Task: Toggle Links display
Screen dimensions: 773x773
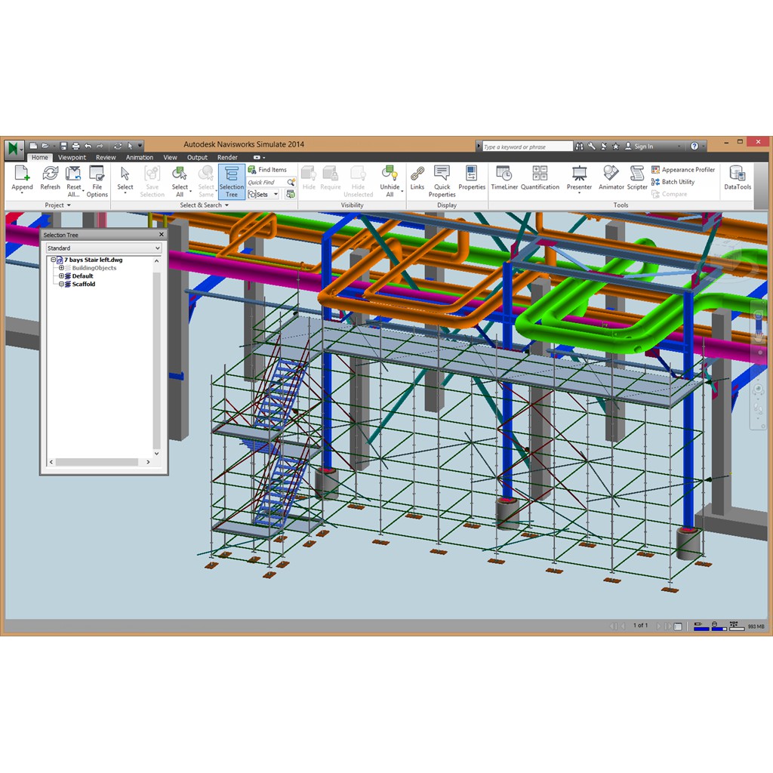Action: [x=417, y=178]
